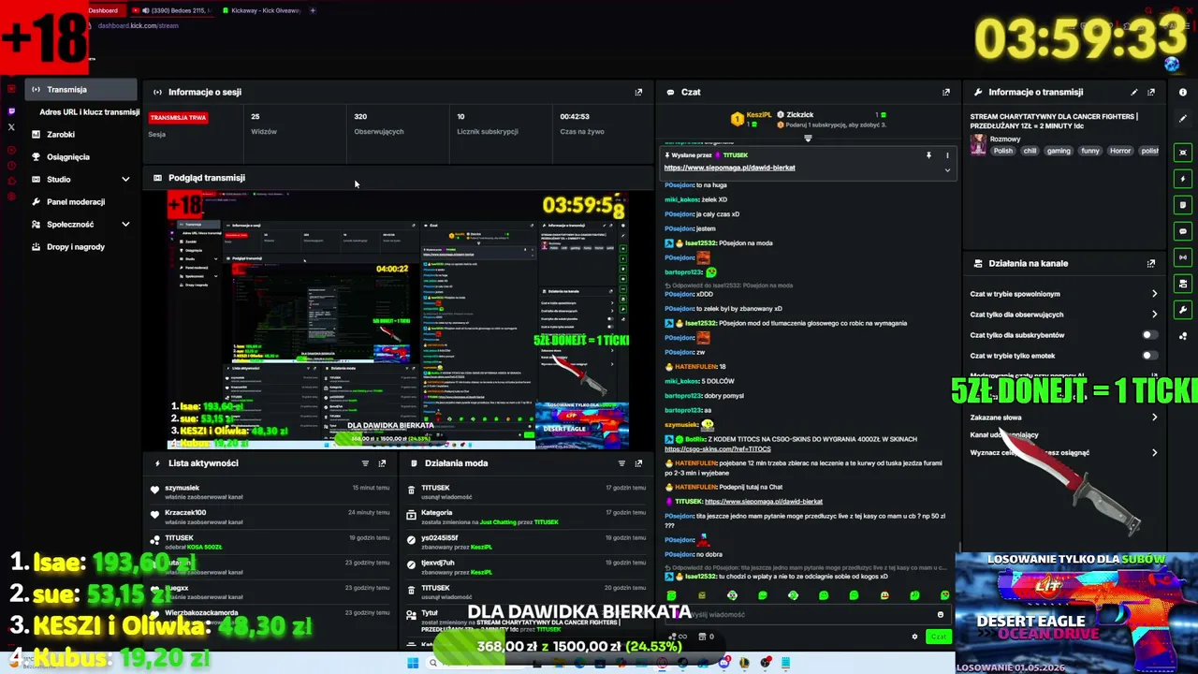The width and height of the screenshot is (1198, 674).
Task: Pop out the Czat panel
Action: pos(945,92)
